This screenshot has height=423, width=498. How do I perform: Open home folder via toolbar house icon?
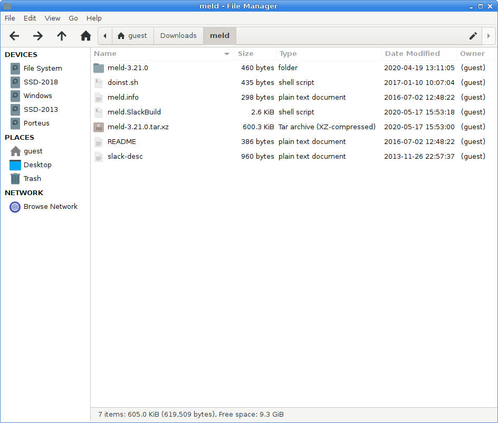[85, 35]
